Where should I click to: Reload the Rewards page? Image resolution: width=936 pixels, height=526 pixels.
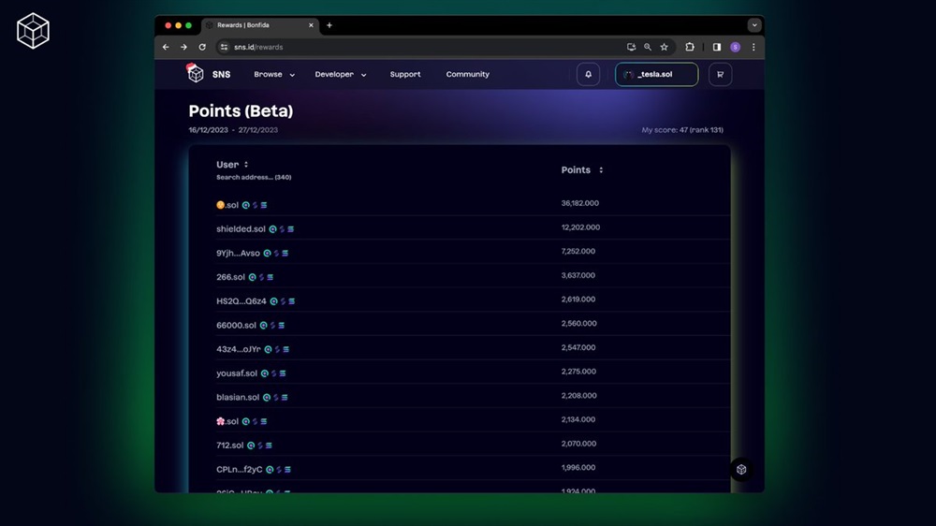pyautogui.click(x=202, y=47)
